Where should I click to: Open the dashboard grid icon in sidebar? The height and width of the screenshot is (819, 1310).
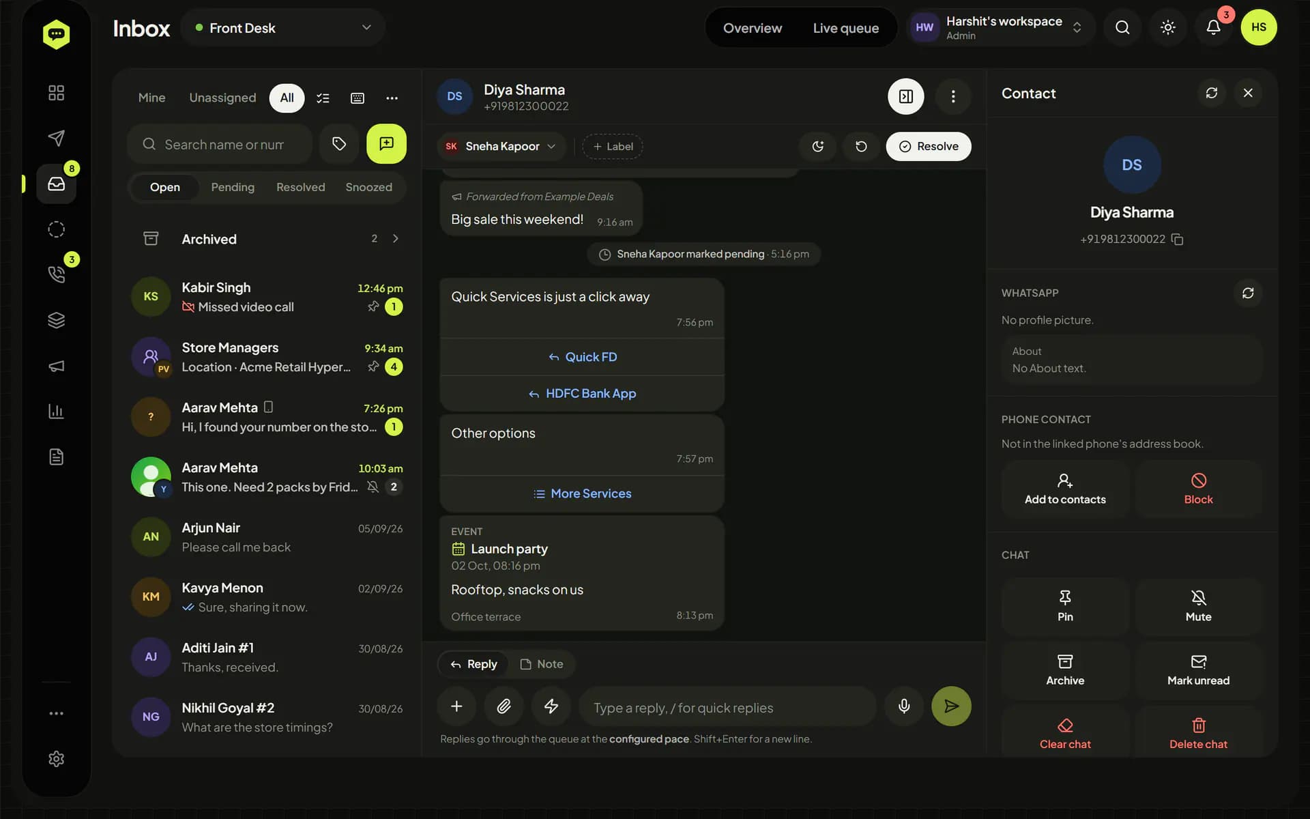(56, 93)
